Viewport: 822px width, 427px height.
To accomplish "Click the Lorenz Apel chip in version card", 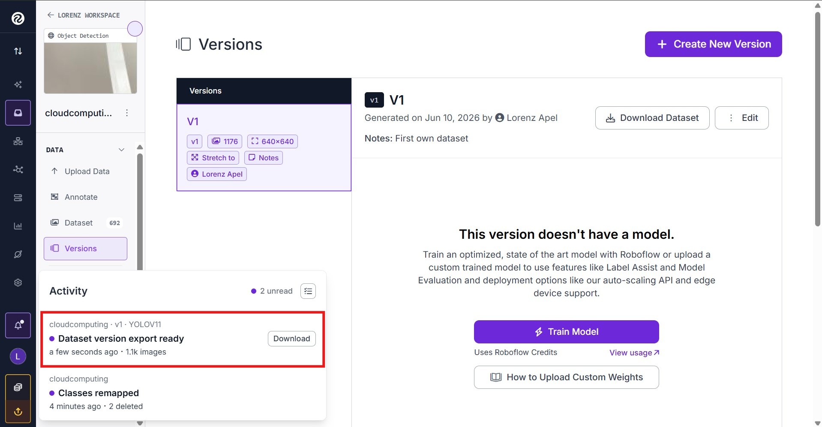I will pos(217,174).
